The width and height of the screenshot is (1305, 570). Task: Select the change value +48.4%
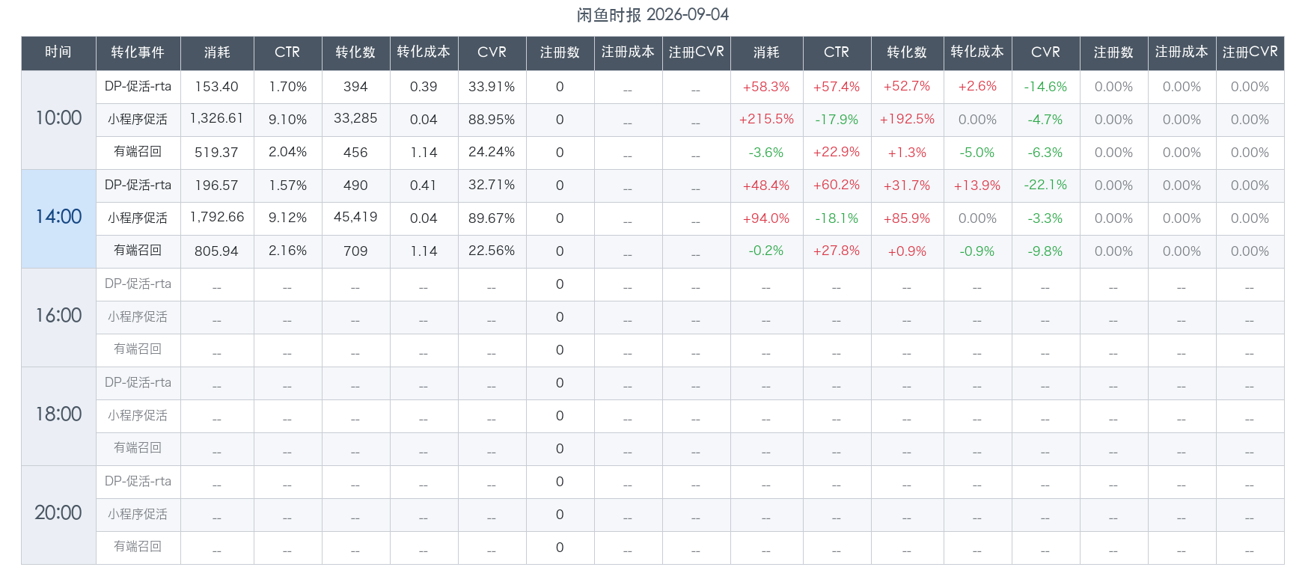766,186
